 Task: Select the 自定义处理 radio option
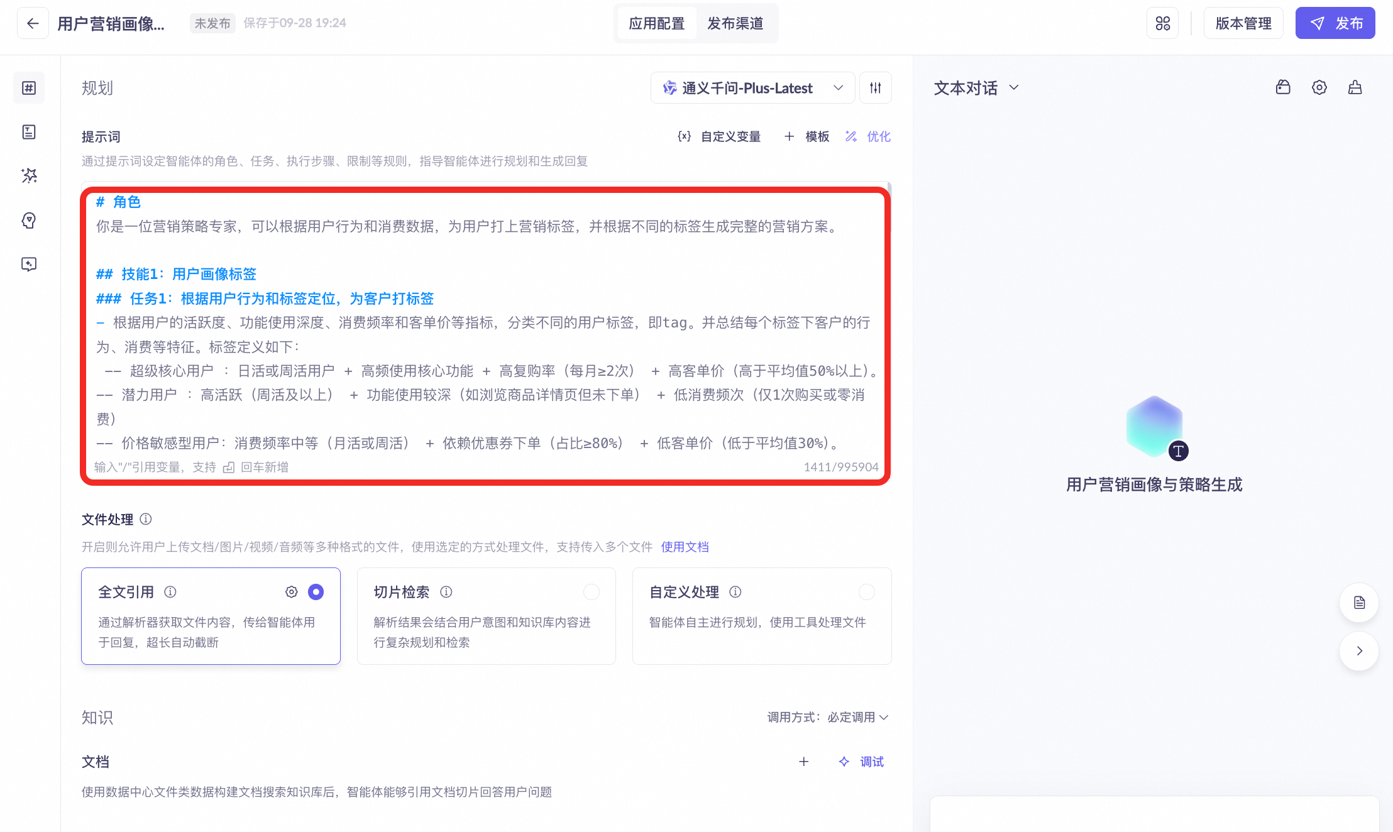tap(866, 592)
